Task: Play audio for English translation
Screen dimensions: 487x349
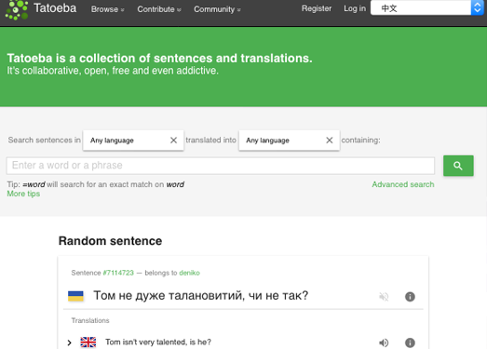Action: click(x=384, y=342)
